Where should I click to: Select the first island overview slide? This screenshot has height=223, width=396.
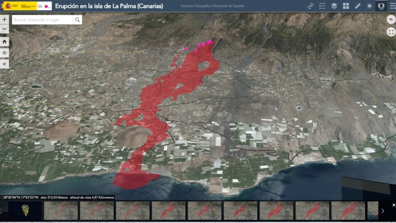(x=25, y=211)
